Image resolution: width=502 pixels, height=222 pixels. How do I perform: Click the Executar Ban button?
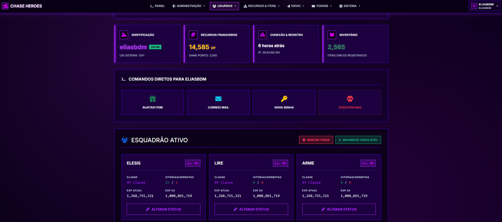point(350,102)
